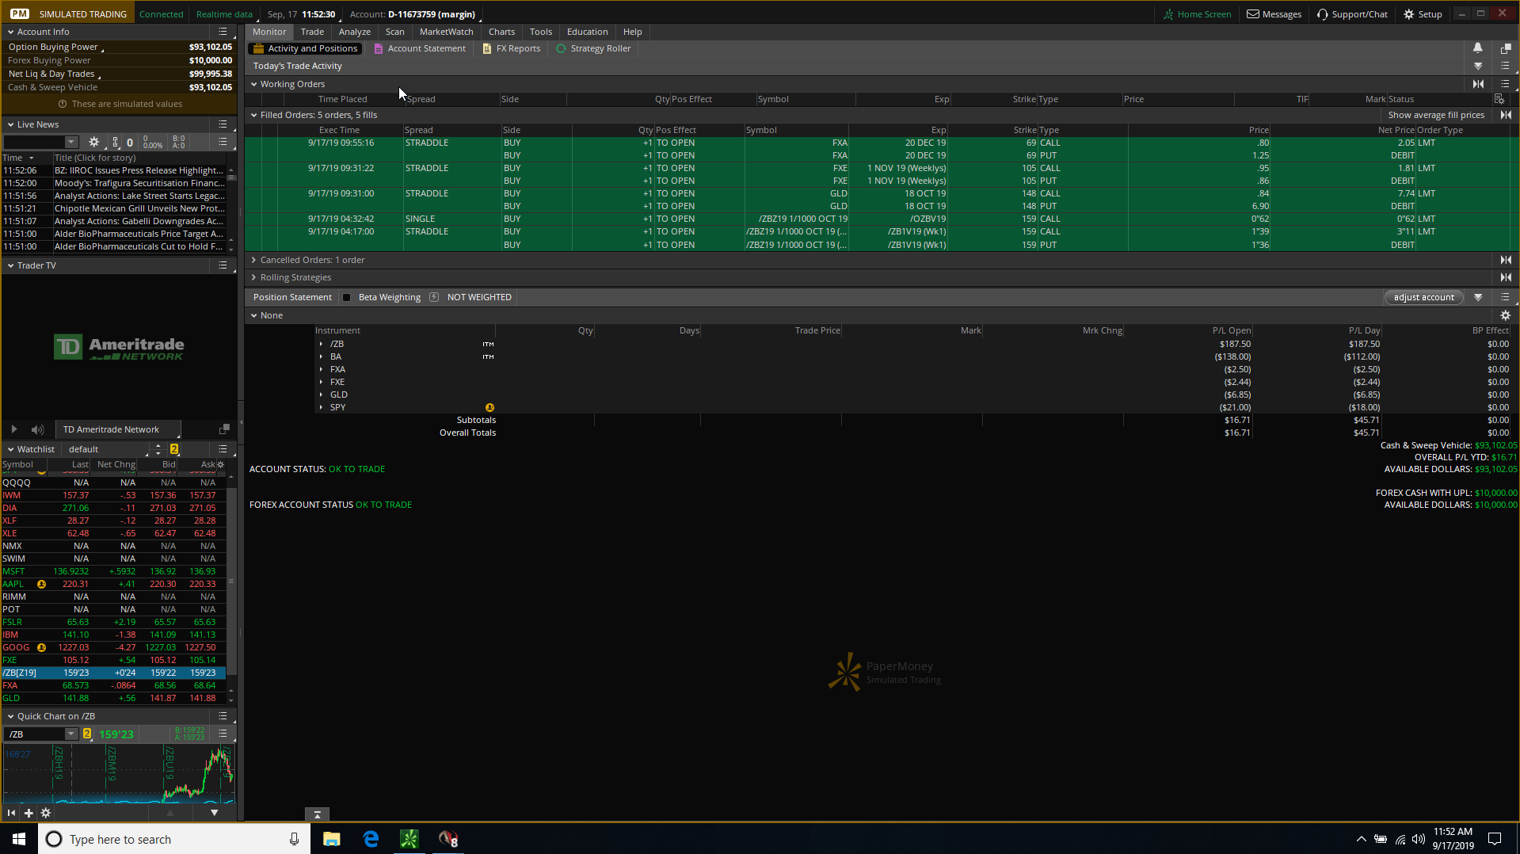1520x854 pixels.
Task: Open the Monitor tab
Action: (269, 32)
